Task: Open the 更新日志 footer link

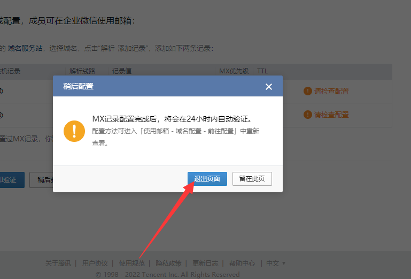Action: (x=205, y=263)
